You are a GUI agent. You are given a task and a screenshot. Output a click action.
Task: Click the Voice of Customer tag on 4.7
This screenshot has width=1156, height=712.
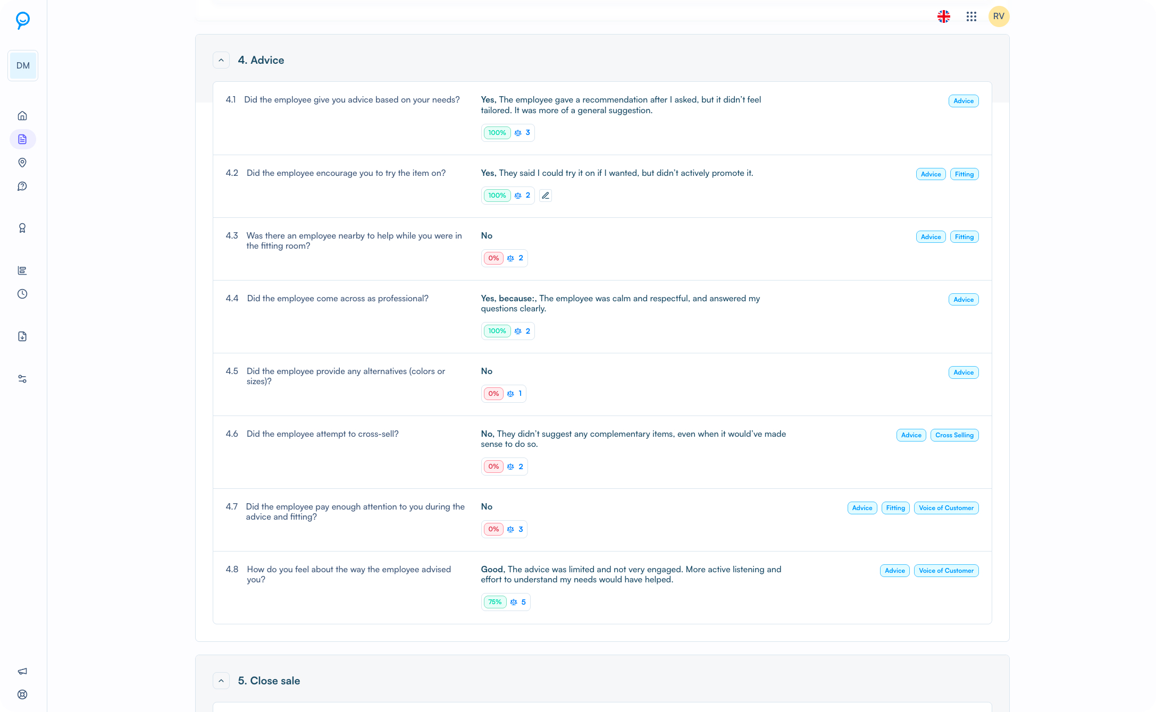pyautogui.click(x=946, y=508)
